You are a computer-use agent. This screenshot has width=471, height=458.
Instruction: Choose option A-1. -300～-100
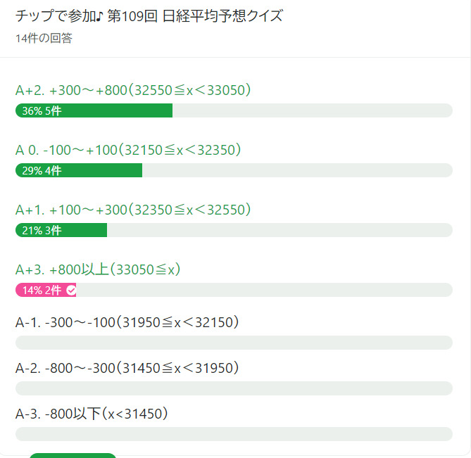[127, 322]
